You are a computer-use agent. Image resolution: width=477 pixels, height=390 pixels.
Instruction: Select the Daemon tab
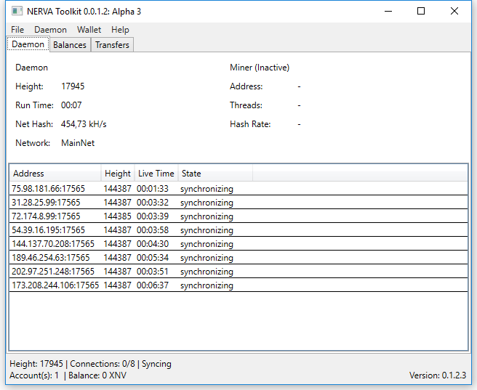coord(28,44)
